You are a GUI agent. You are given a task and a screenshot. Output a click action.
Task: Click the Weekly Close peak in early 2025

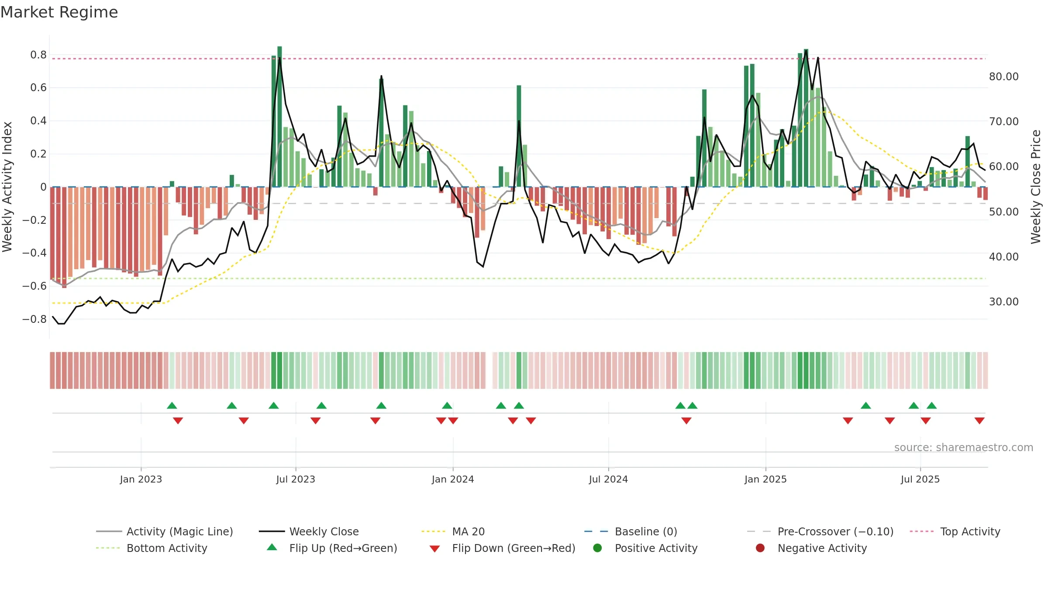coord(806,50)
